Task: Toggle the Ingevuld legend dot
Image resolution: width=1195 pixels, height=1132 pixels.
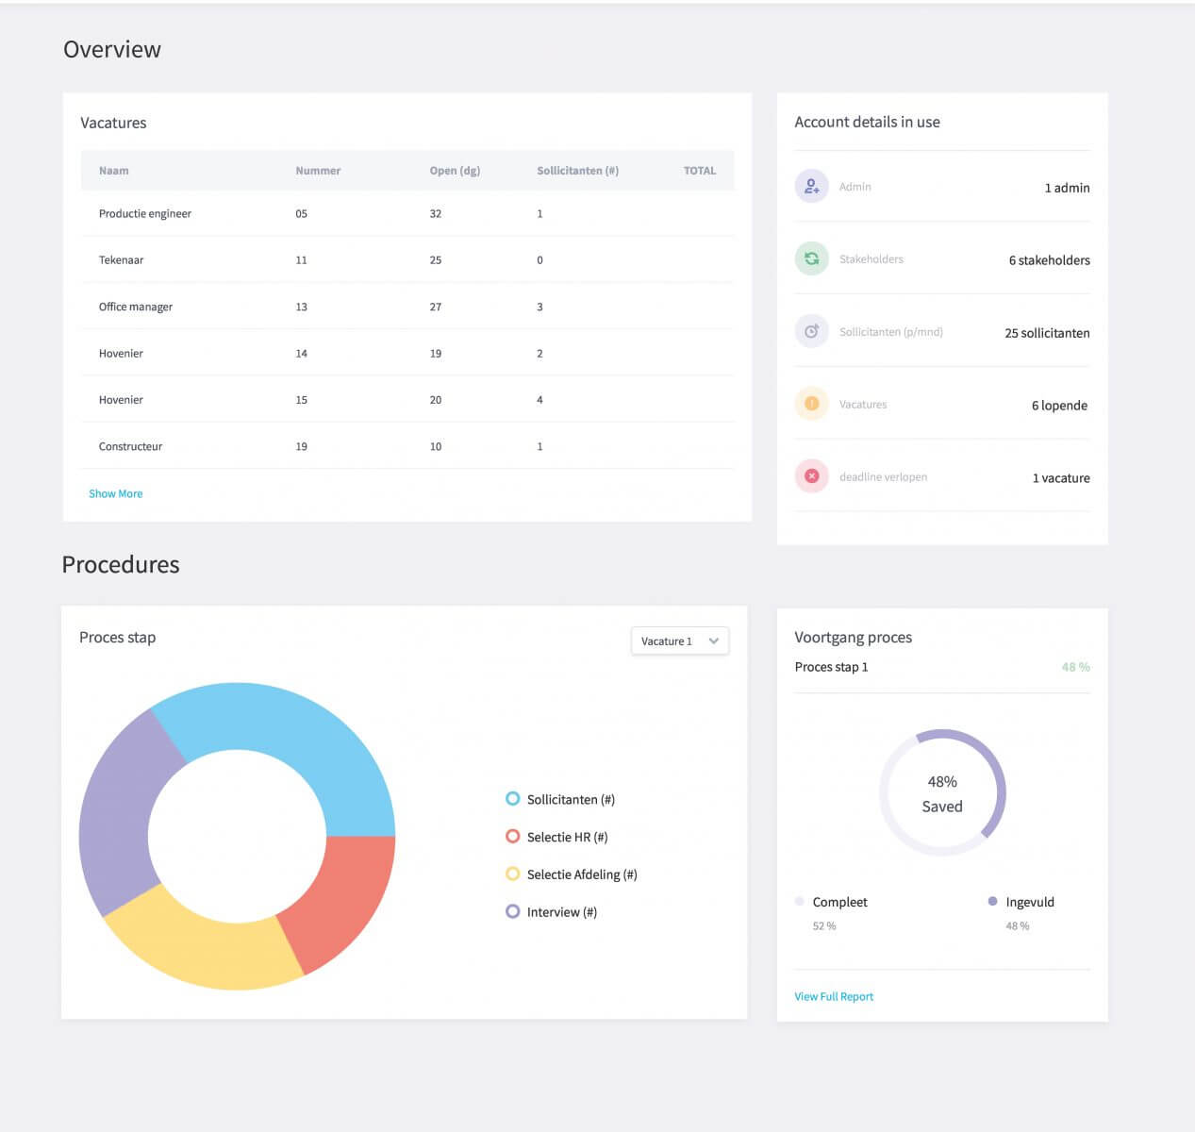Action: coord(992,902)
